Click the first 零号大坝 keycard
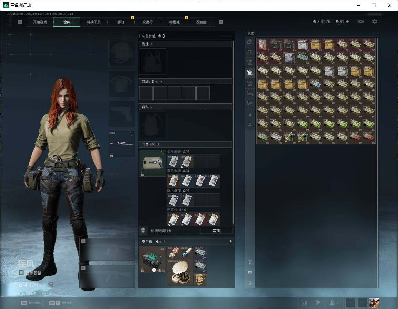Screen dimensions: 398x309 coord(173,180)
